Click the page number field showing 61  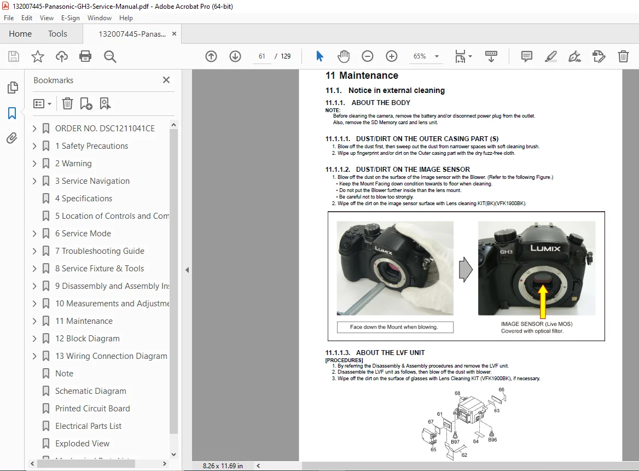(x=262, y=56)
